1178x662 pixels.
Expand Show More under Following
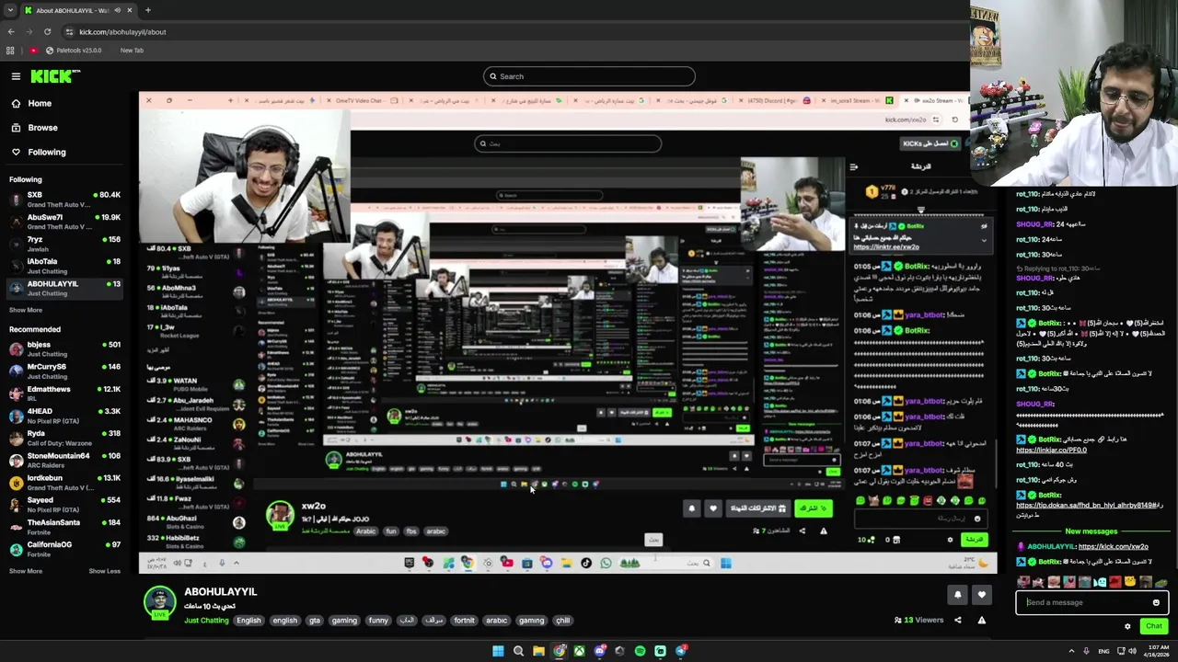click(x=26, y=310)
